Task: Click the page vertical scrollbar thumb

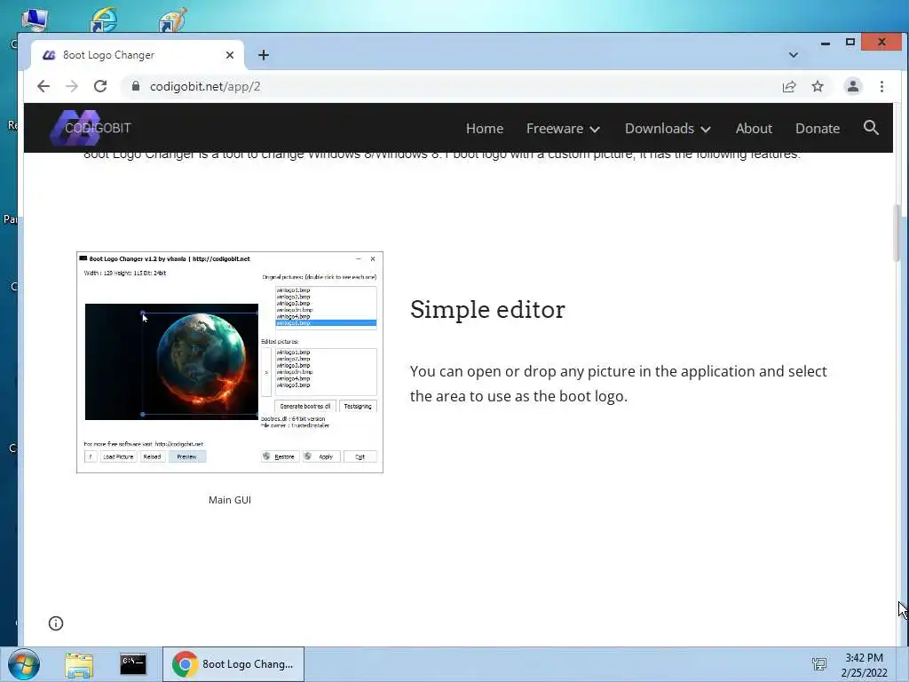Action: [x=897, y=234]
